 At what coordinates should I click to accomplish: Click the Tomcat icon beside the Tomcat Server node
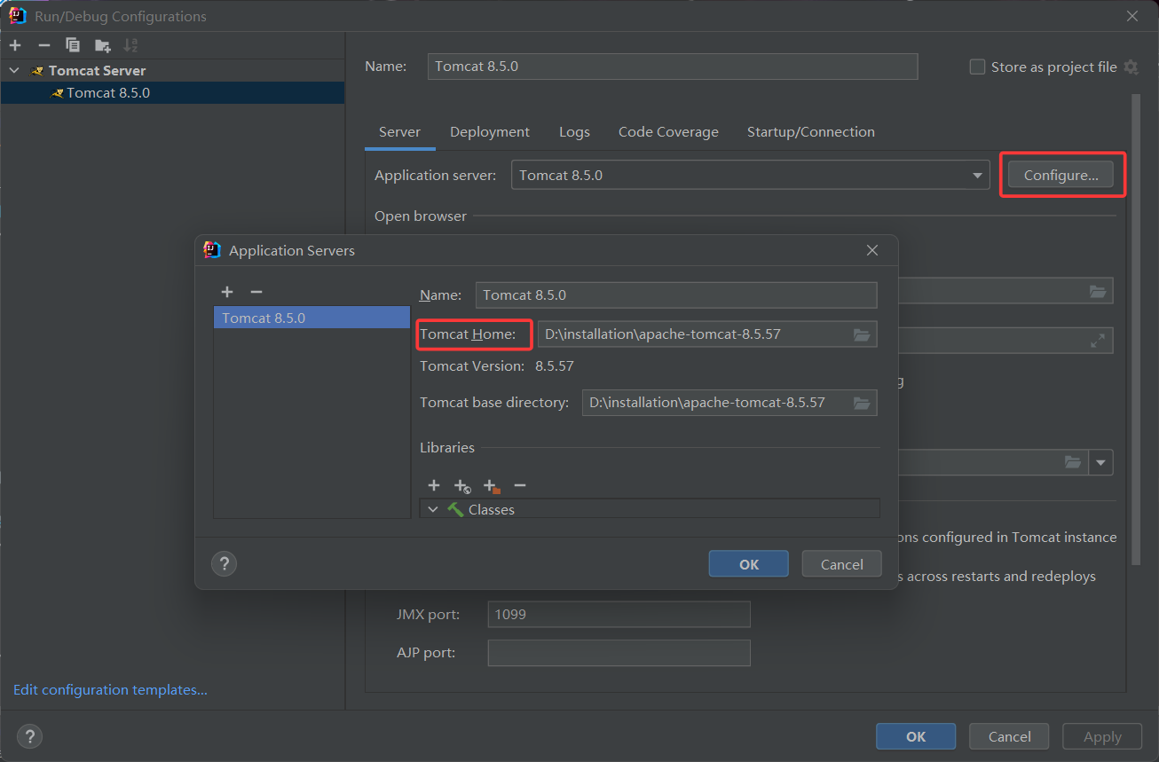pyautogui.click(x=37, y=71)
